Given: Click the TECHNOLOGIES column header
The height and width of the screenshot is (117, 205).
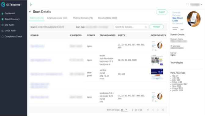Looking at the screenshot, I should point(108,35).
